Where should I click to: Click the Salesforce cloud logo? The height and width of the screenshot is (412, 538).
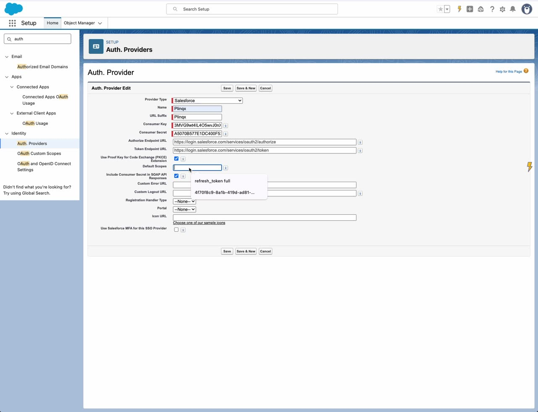[x=13, y=9]
